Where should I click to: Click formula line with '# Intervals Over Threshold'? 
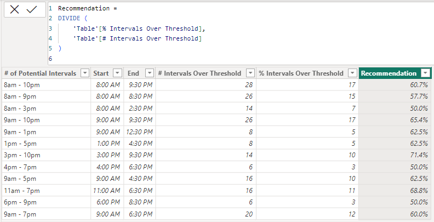tap(138, 38)
